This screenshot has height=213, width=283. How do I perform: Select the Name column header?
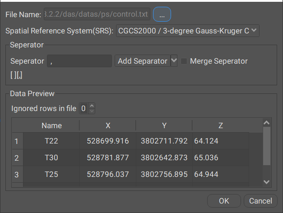tap(51, 125)
